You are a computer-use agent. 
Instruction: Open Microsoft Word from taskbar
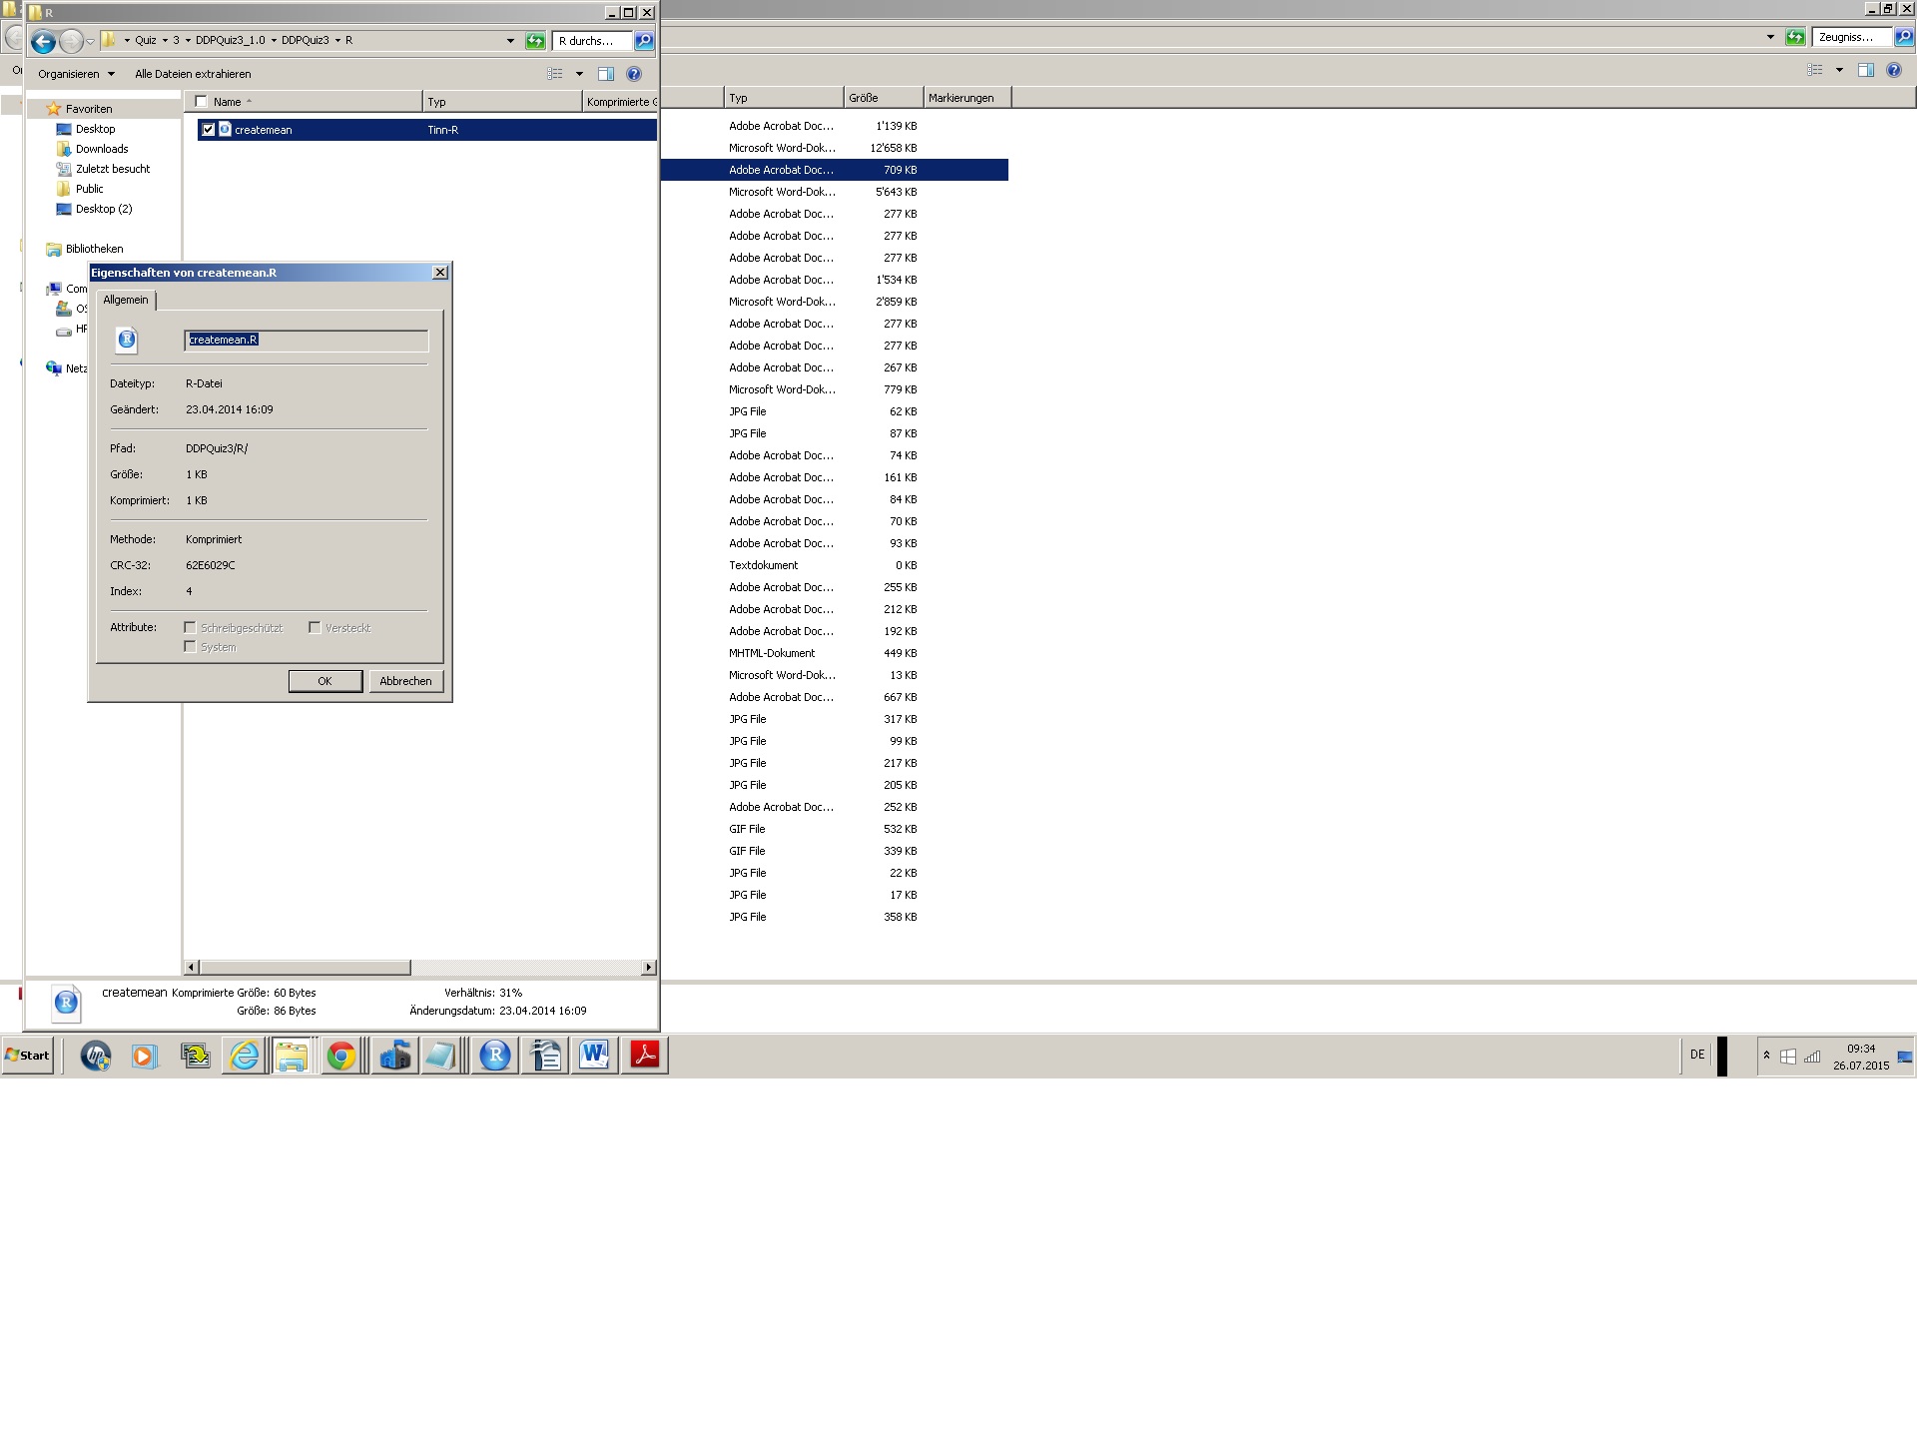pyautogui.click(x=594, y=1056)
